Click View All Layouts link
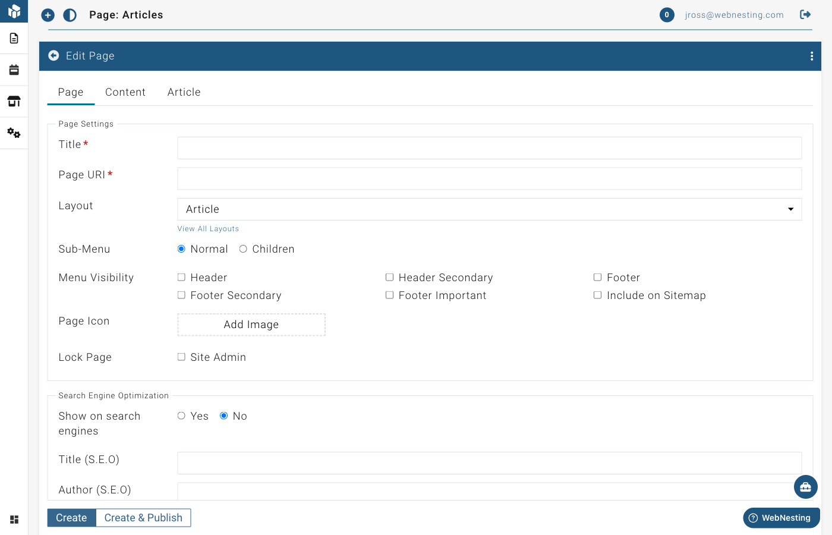The image size is (832, 535). point(208,228)
